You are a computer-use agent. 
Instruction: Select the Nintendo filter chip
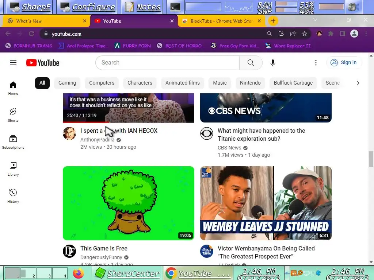coord(250,83)
